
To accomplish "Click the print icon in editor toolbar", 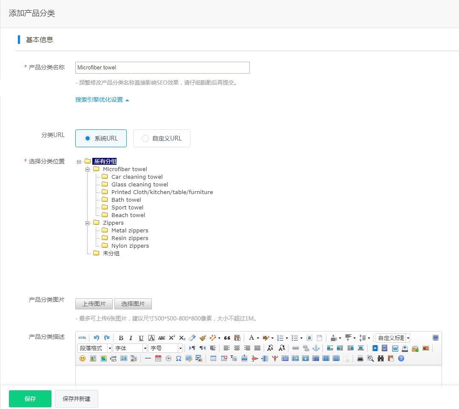I will [360, 358].
